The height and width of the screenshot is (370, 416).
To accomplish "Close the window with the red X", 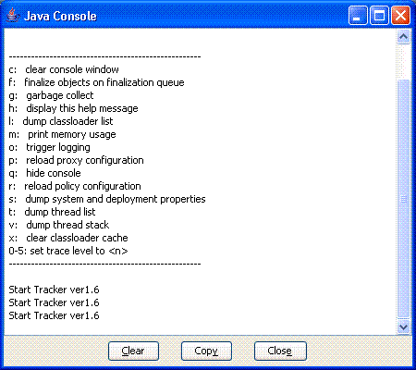I will pyautogui.click(x=400, y=16).
